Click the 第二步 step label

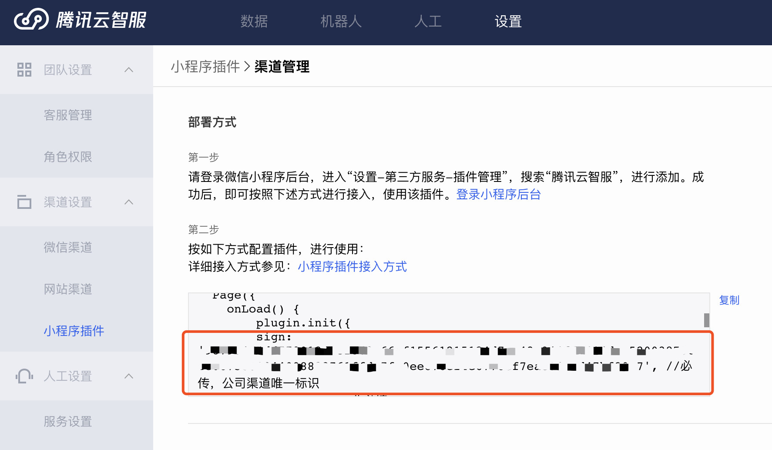point(204,229)
